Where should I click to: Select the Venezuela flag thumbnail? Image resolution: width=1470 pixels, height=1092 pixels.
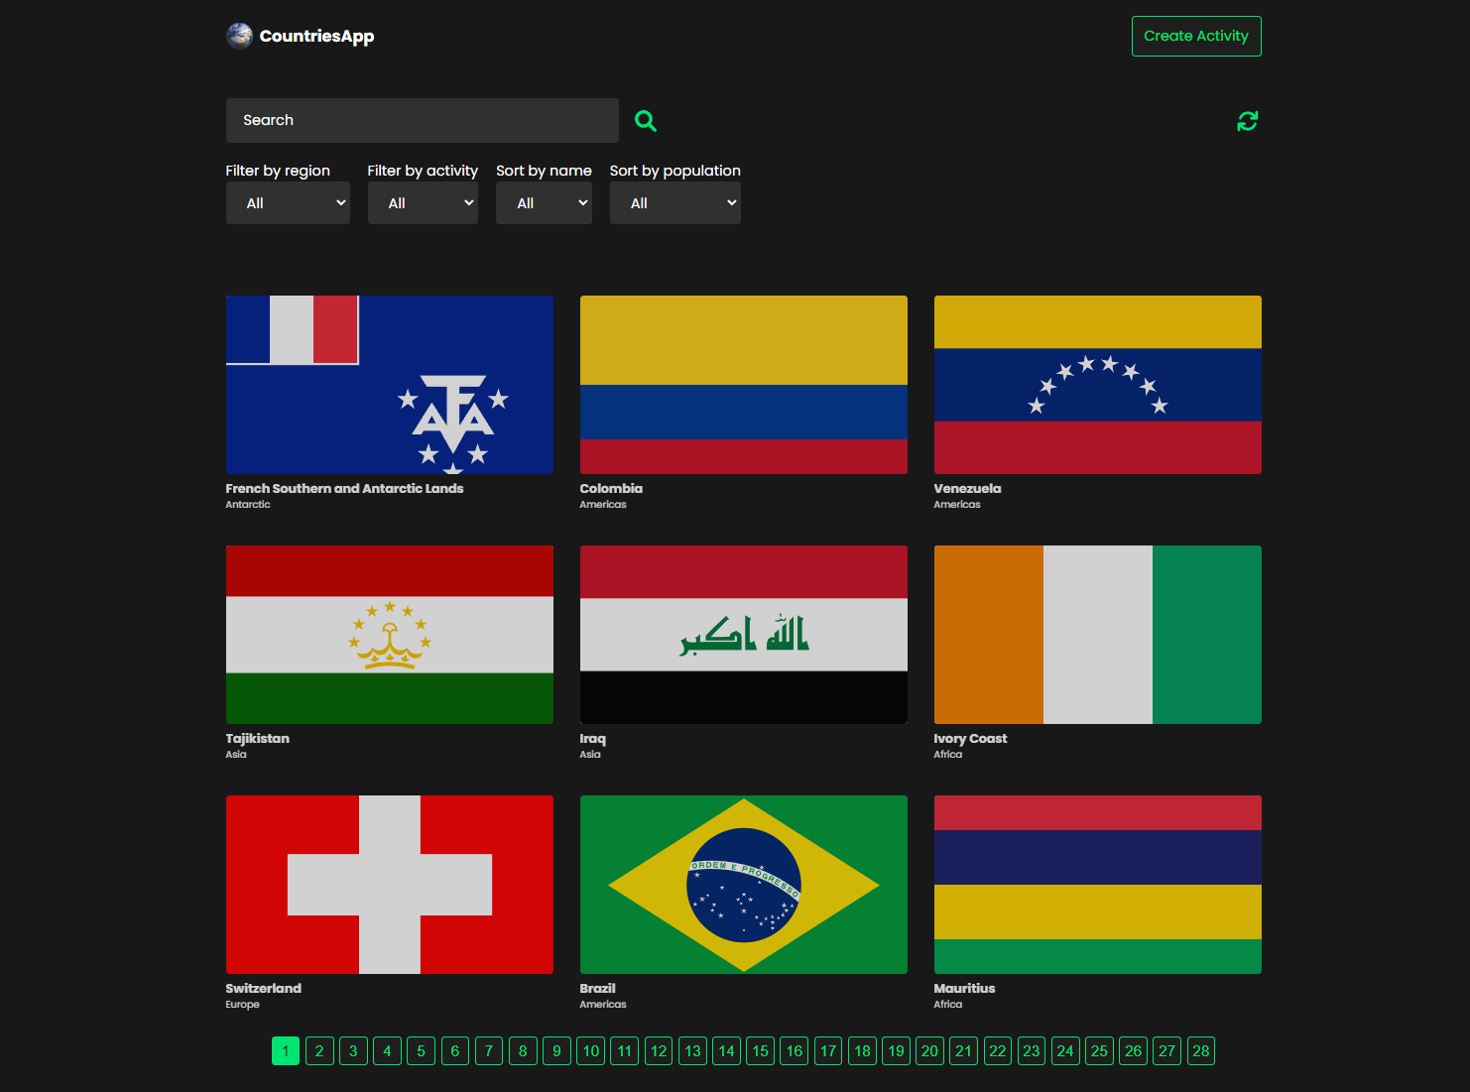point(1097,385)
